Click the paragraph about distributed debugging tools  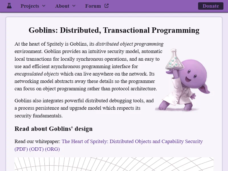point(84,108)
